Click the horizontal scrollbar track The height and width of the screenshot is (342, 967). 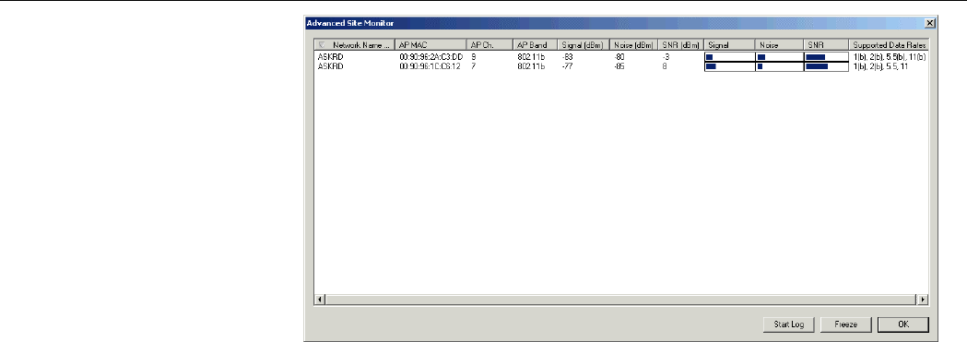[621, 300]
